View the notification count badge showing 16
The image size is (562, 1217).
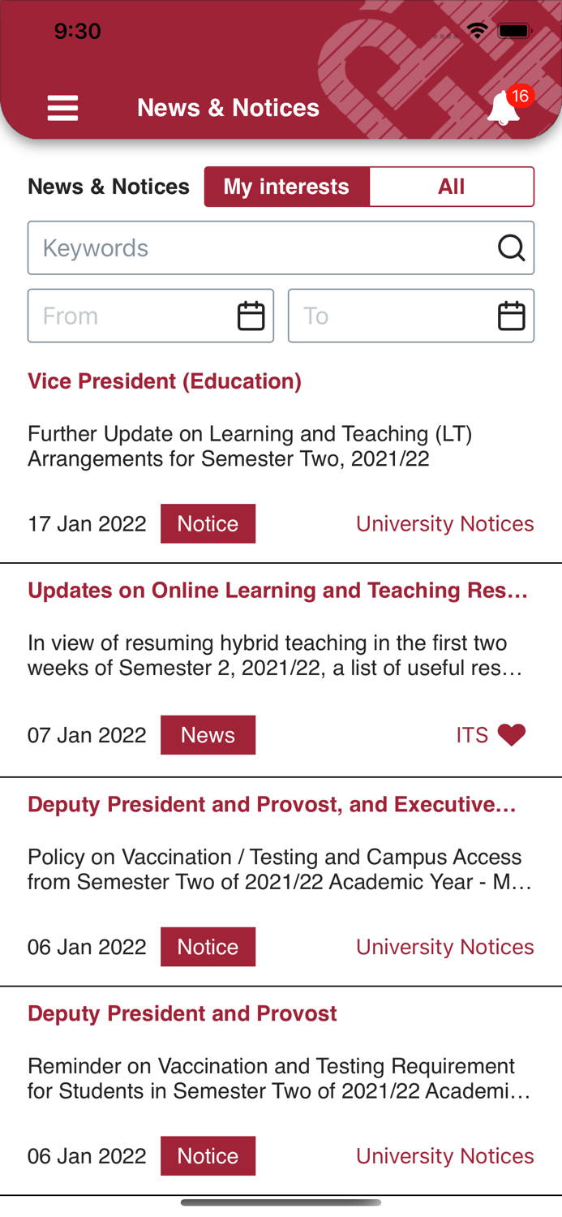click(x=522, y=95)
